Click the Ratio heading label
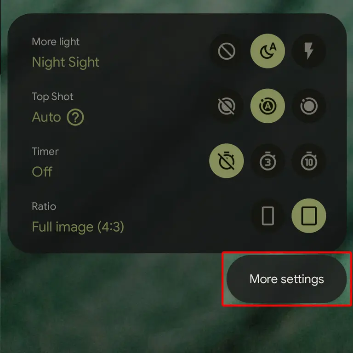 pyautogui.click(x=44, y=206)
